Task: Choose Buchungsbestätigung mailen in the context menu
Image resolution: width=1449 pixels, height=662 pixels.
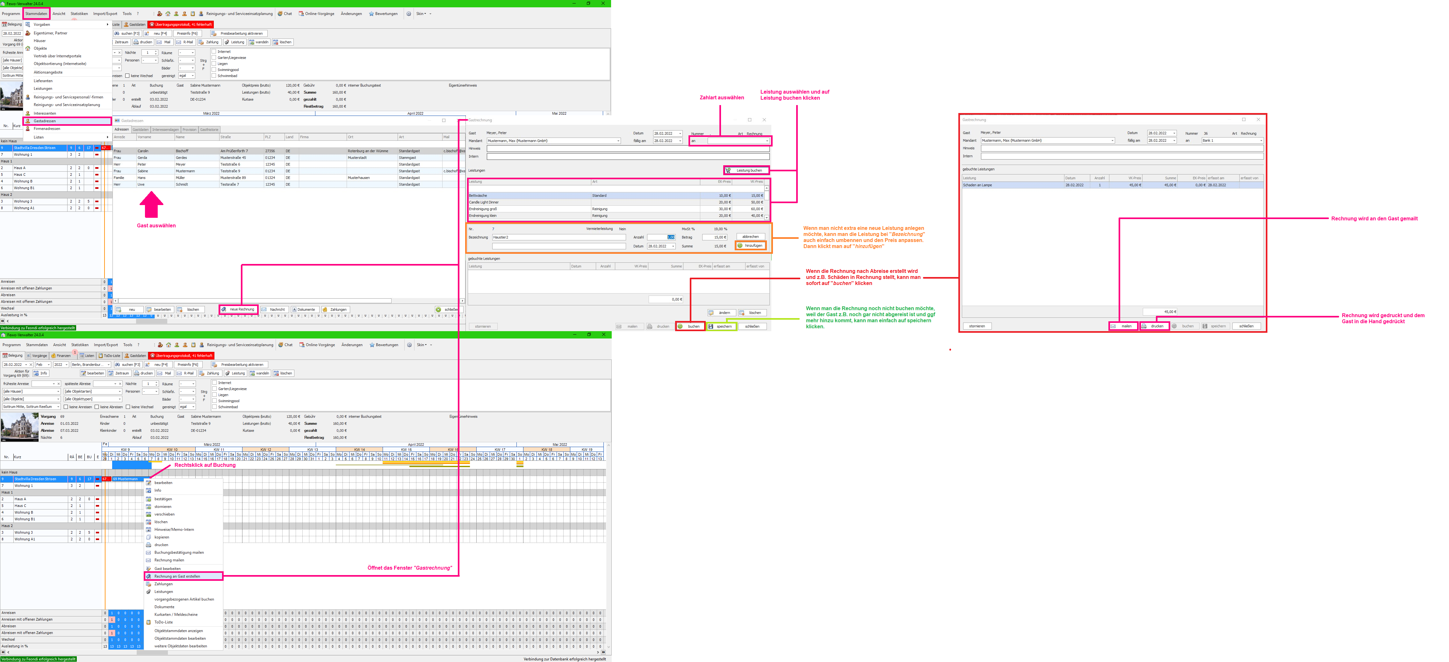Action: 184,552
